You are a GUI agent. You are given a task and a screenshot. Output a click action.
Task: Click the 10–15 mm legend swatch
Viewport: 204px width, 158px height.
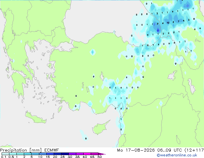[x=42, y=154]
